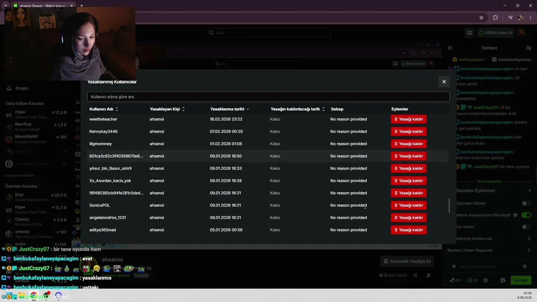Bookmark this page with the star icon
537x302 pixels.
481,18
